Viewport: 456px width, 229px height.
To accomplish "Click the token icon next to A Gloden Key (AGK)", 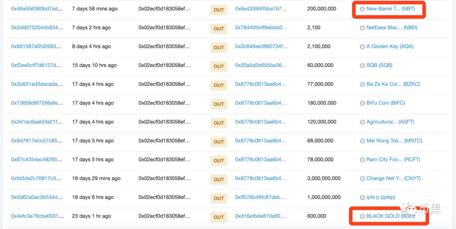I will pos(362,47).
